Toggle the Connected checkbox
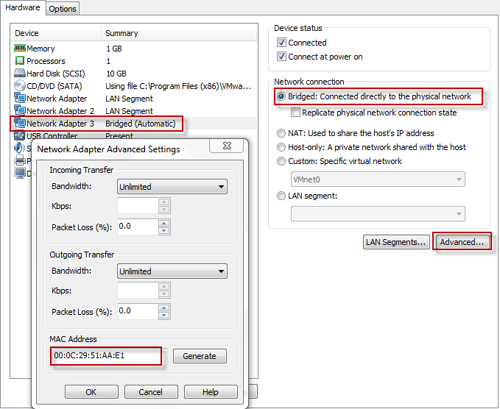Image resolution: width=500 pixels, height=409 pixels. click(281, 43)
